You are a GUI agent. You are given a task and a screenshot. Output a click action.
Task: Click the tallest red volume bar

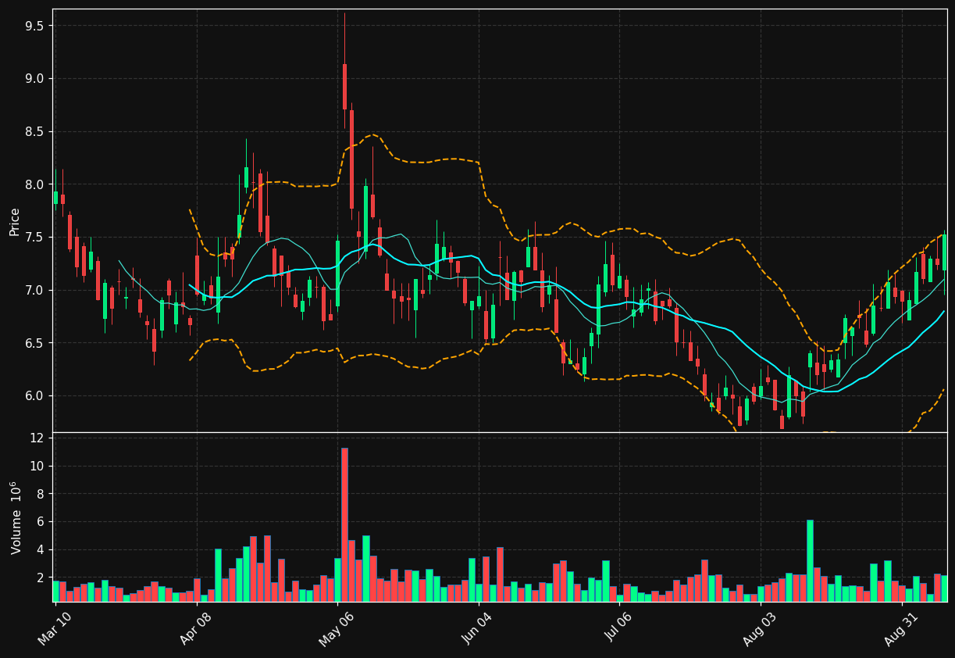pyautogui.click(x=344, y=524)
